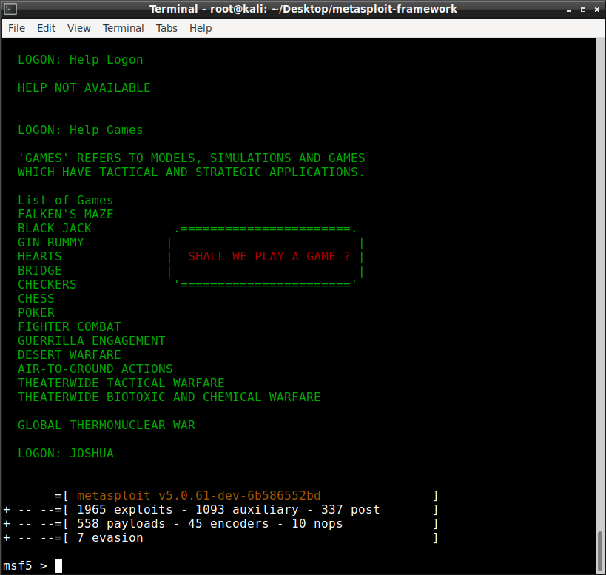The image size is (606, 575).
Task: Click "'GAMES' REFERS TO MODELS" line
Action: click(192, 158)
